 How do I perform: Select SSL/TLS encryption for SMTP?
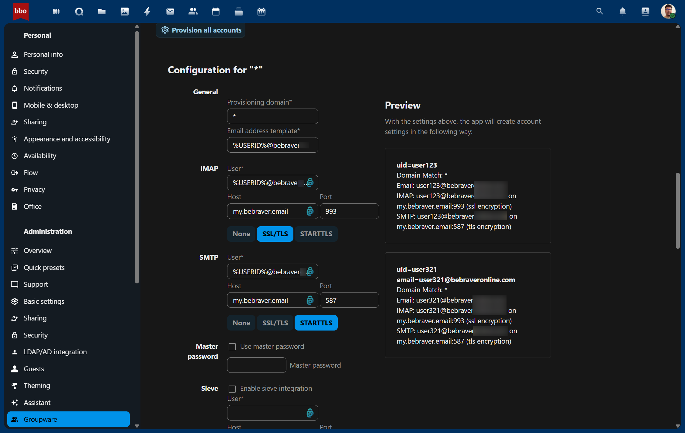click(275, 323)
